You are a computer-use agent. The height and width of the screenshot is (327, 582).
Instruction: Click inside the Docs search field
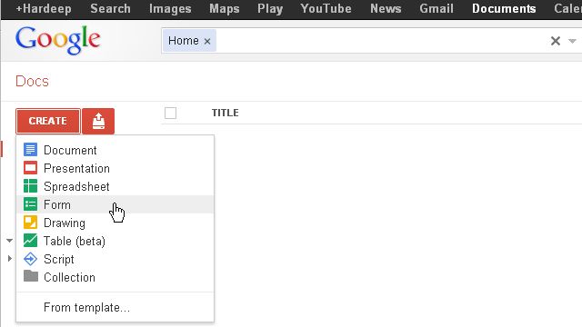(x=382, y=40)
